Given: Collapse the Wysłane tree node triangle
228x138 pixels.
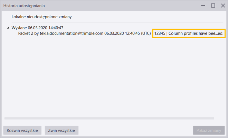Looking at the screenshot, I should coord(8,28).
